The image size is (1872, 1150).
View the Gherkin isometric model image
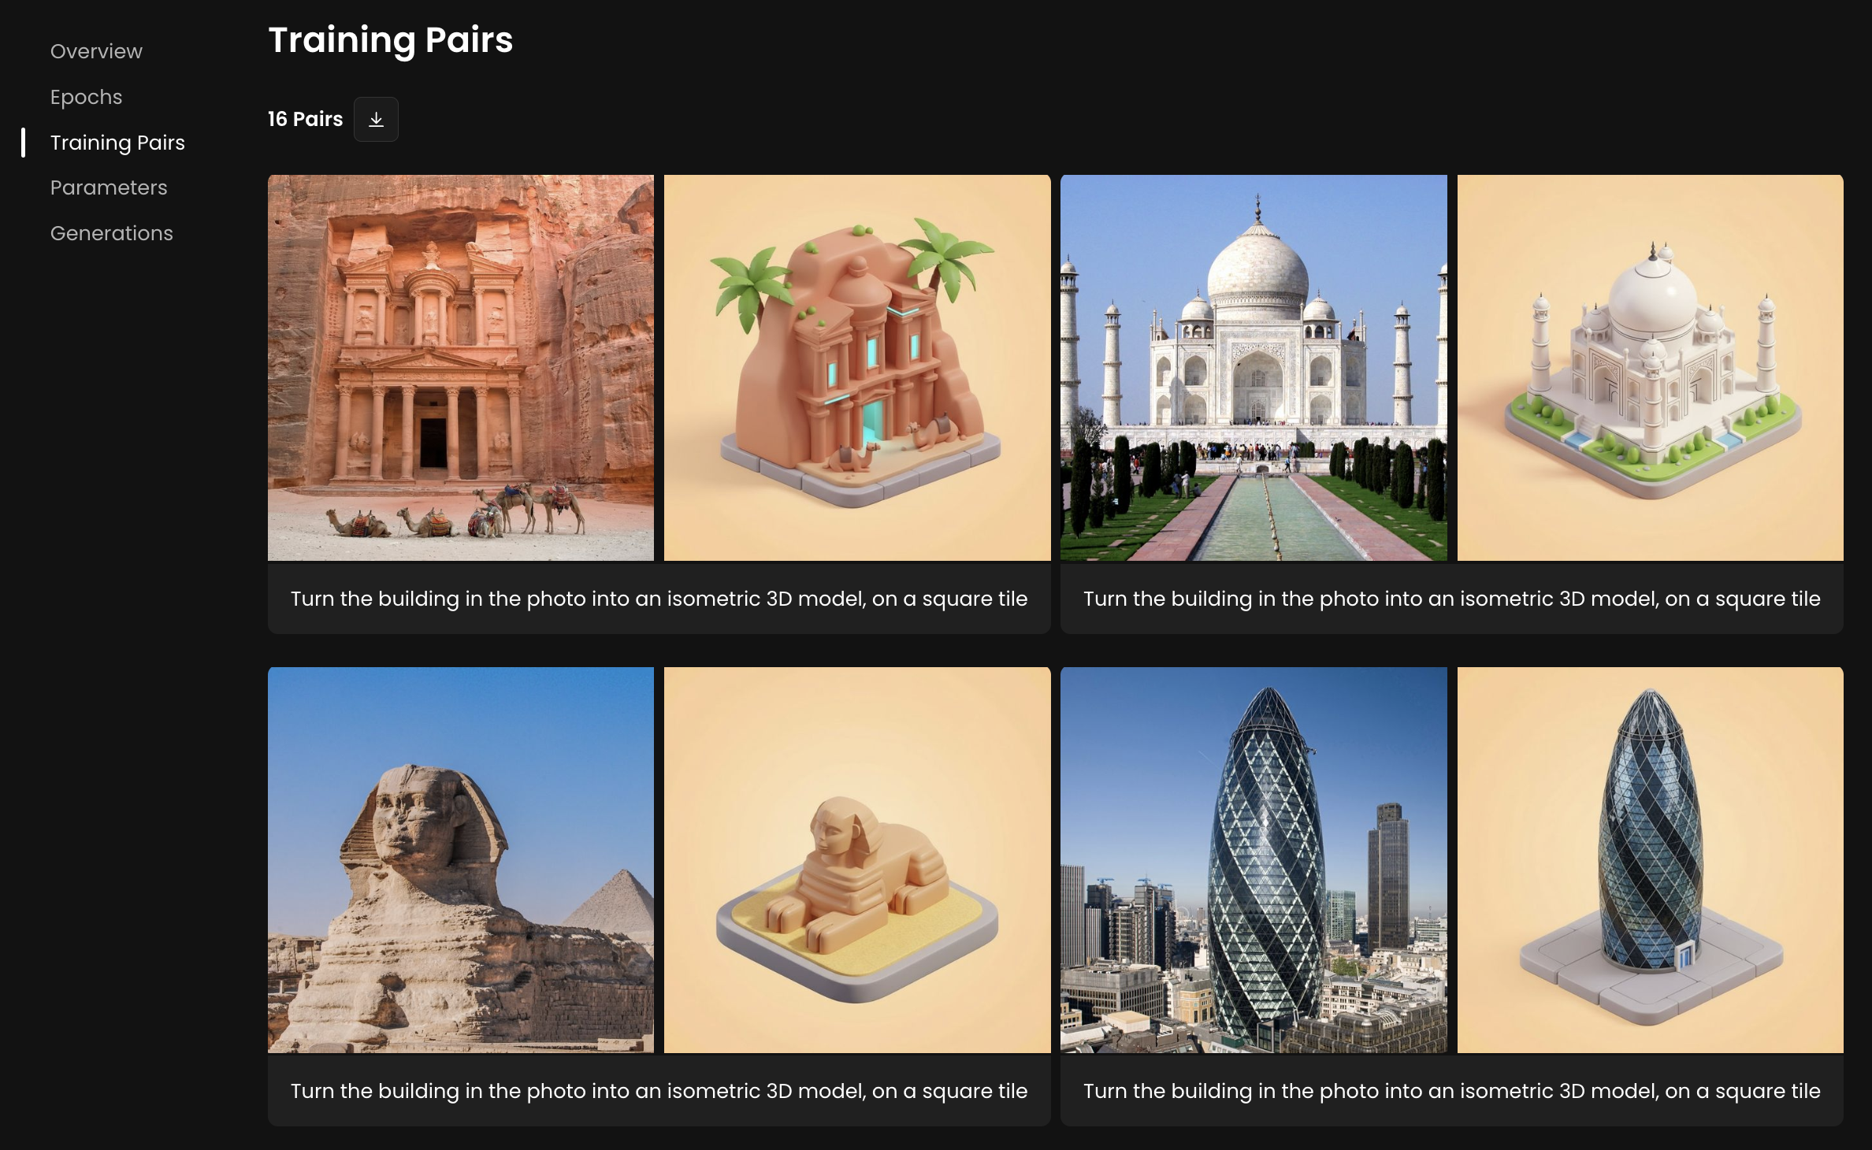click(1651, 860)
